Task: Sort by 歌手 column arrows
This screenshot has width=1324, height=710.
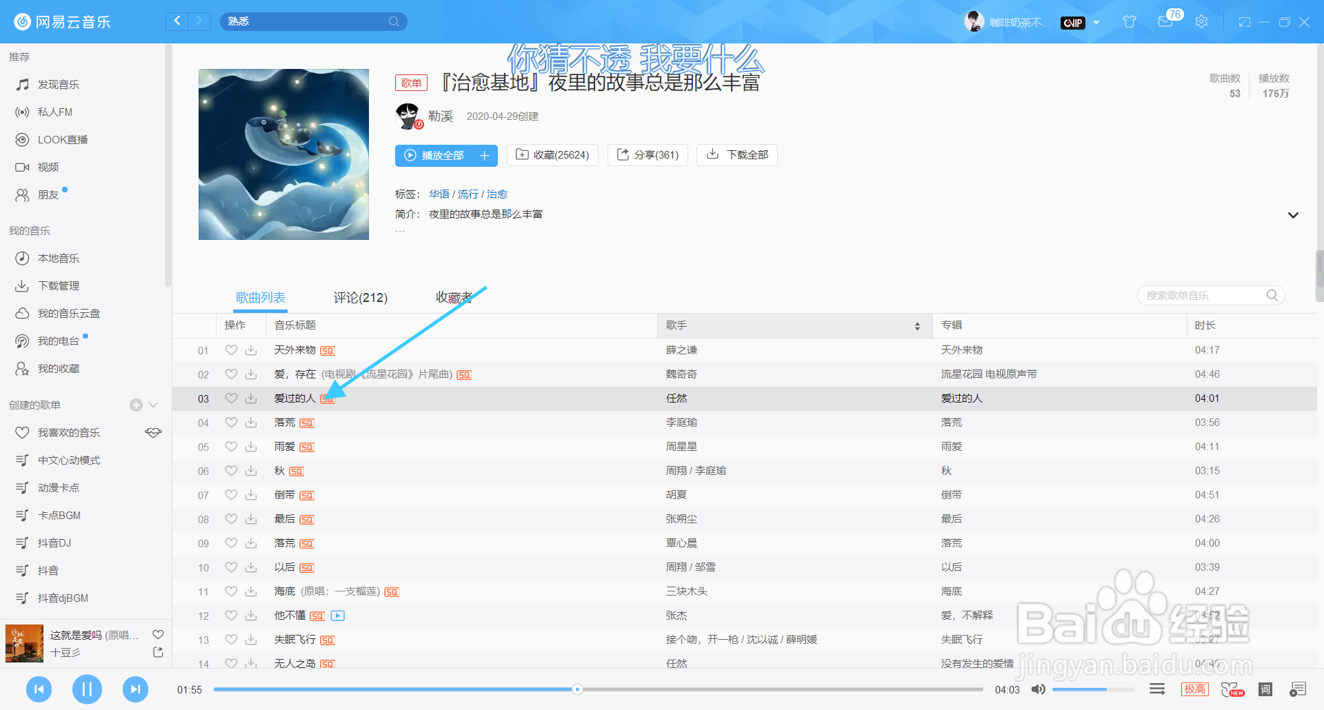Action: click(917, 326)
